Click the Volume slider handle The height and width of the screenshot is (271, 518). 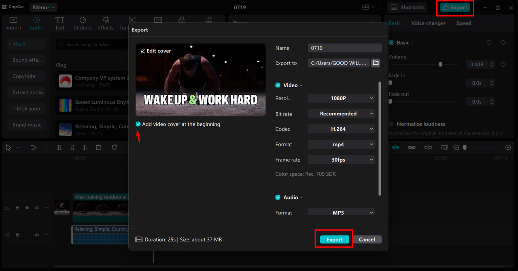click(440, 64)
